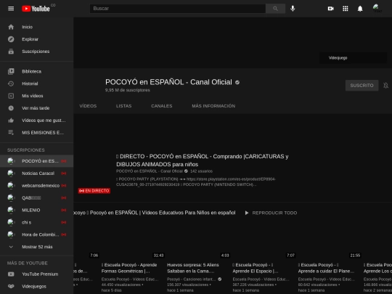The width and height of the screenshot is (392, 294).
Task: Open Biblioteca in sidebar
Action: click(x=36, y=71)
